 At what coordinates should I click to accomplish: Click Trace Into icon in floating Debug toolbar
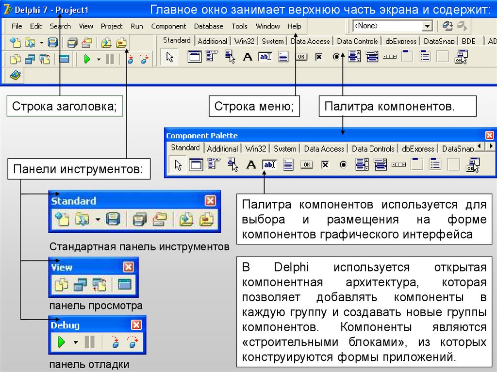coord(116,342)
